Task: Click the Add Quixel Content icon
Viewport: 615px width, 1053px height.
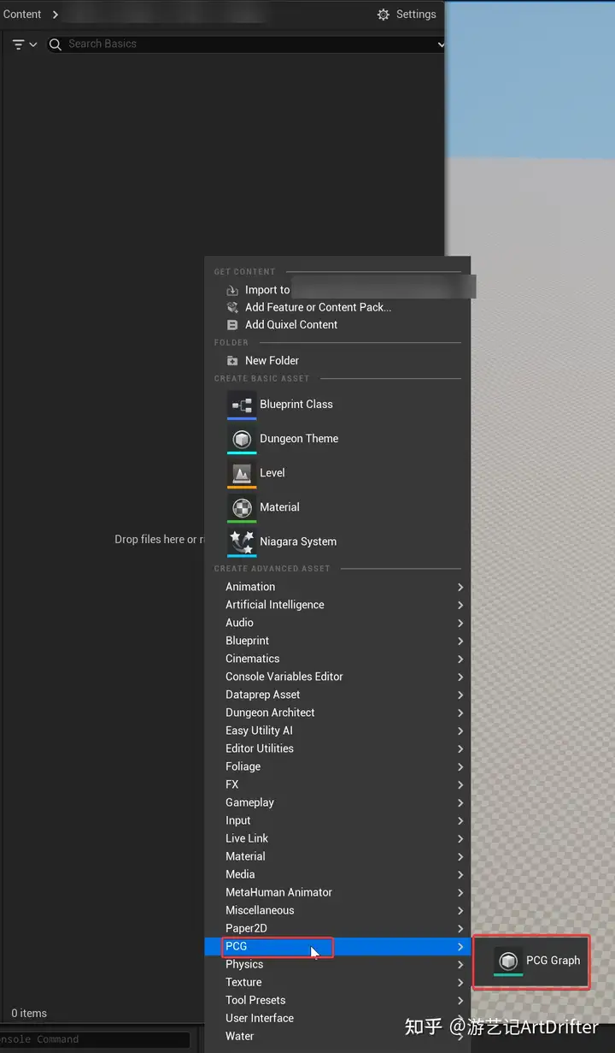Action: coord(232,325)
